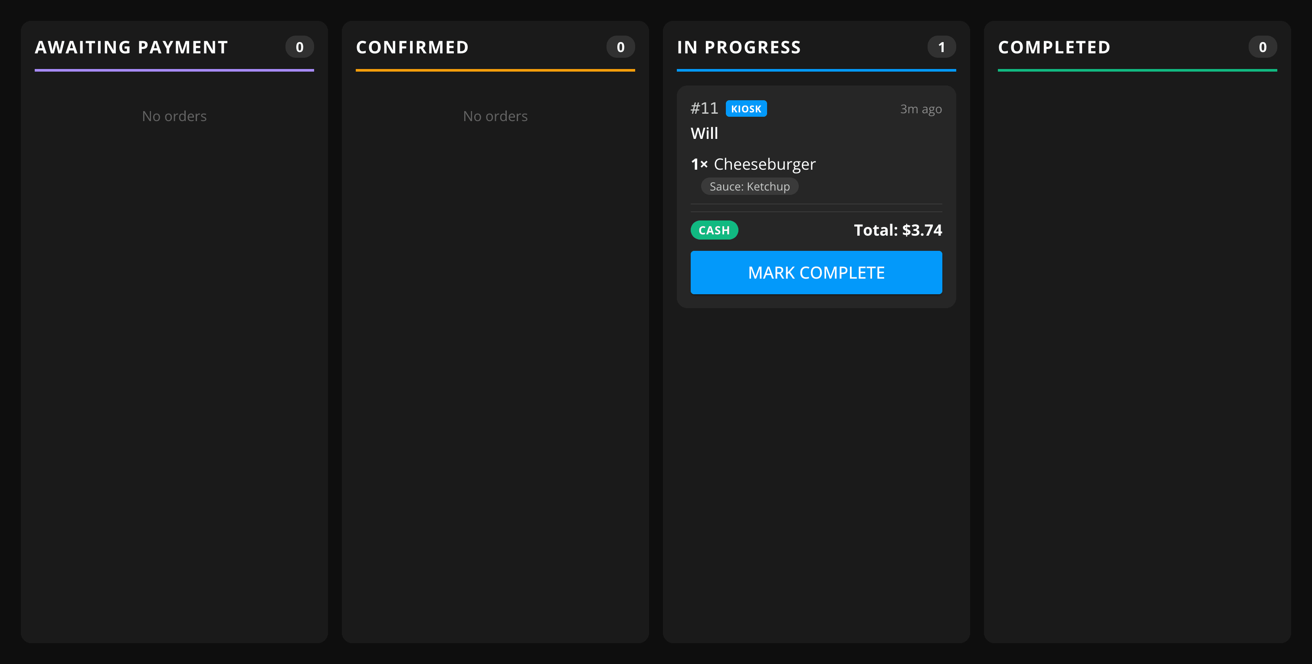Click the CONFIRMED column header

pos(413,47)
